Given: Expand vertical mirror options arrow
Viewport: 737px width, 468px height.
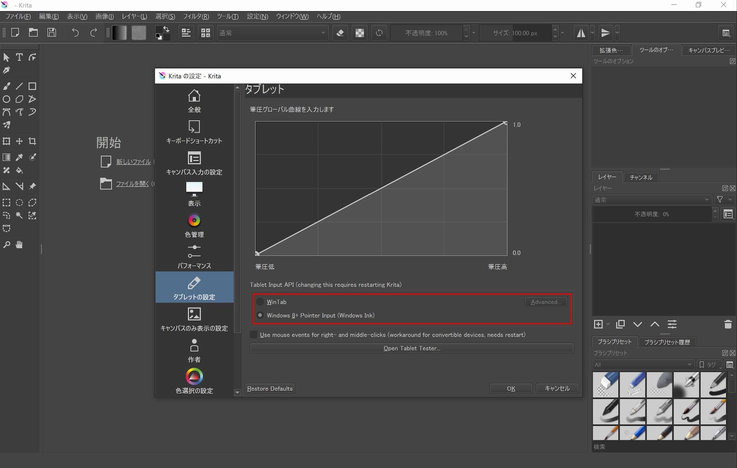Looking at the screenshot, I should 617,33.
